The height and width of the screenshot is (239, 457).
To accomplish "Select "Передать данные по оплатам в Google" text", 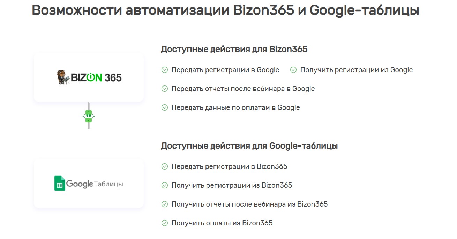I will coord(235,108).
